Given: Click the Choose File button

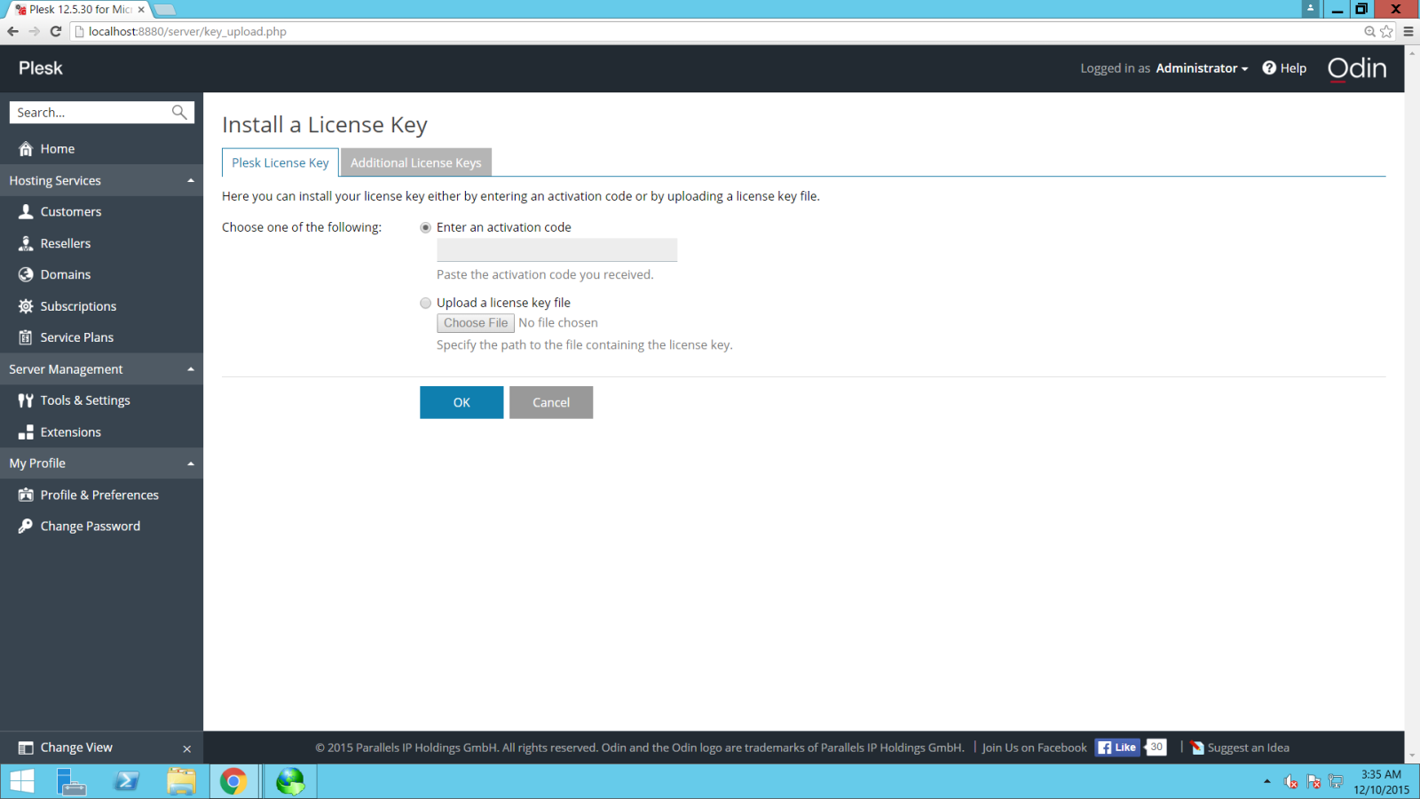Looking at the screenshot, I should click(x=476, y=323).
